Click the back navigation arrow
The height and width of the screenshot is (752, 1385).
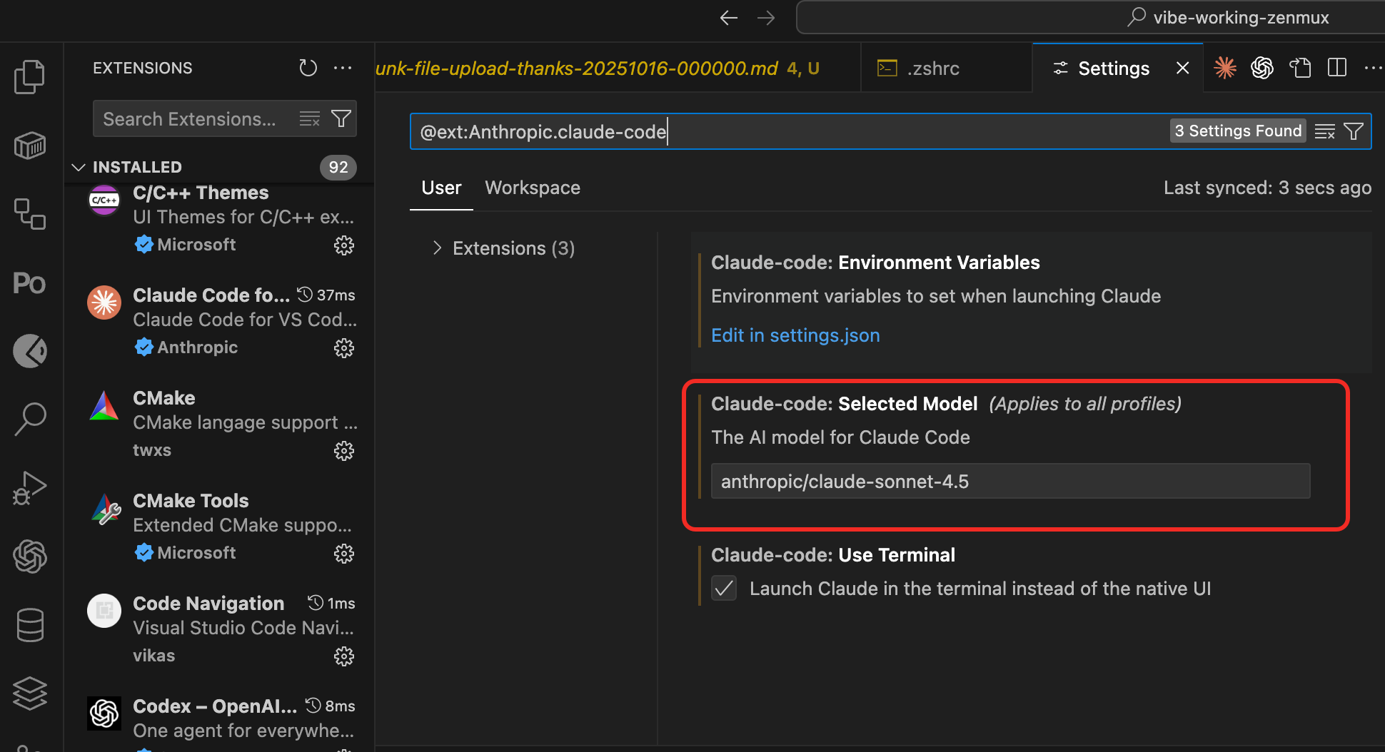[728, 17]
